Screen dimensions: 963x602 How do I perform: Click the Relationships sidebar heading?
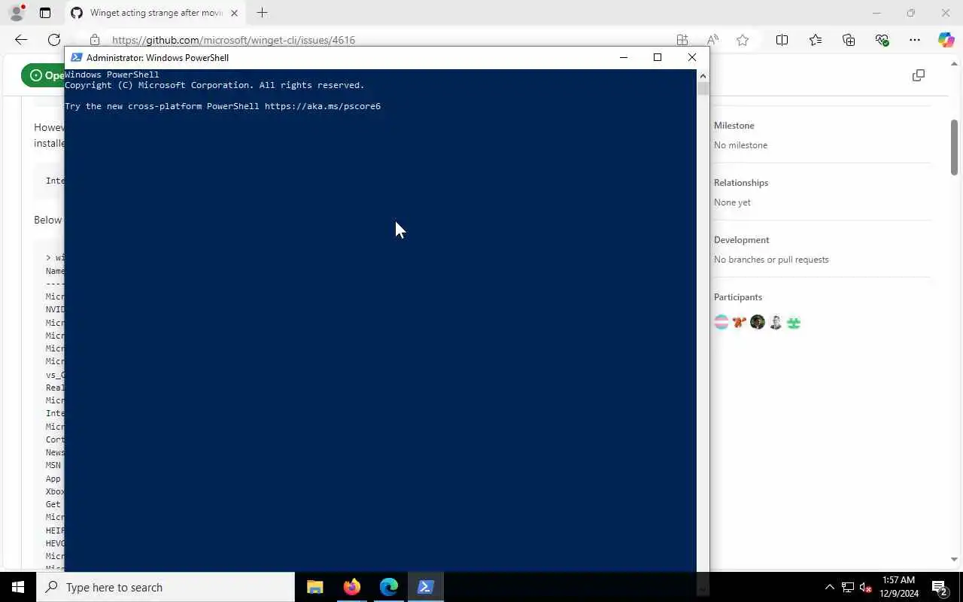(741, 183)
